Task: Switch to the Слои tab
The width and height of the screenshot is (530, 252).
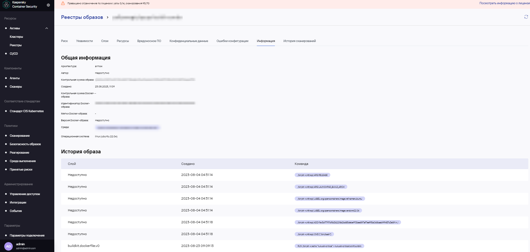Action: pyautogui.click(x=105, y=41)
